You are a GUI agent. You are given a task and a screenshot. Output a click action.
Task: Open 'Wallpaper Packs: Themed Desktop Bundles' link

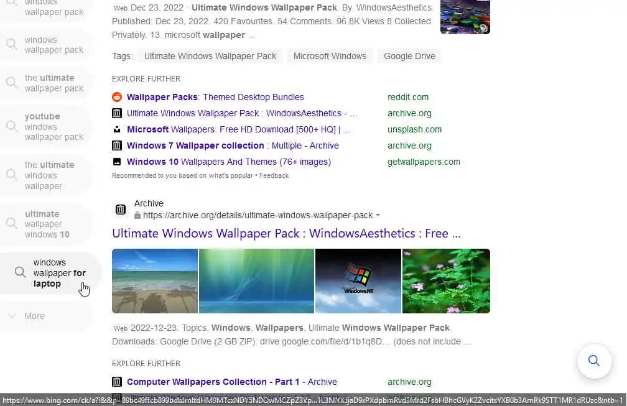215,97
